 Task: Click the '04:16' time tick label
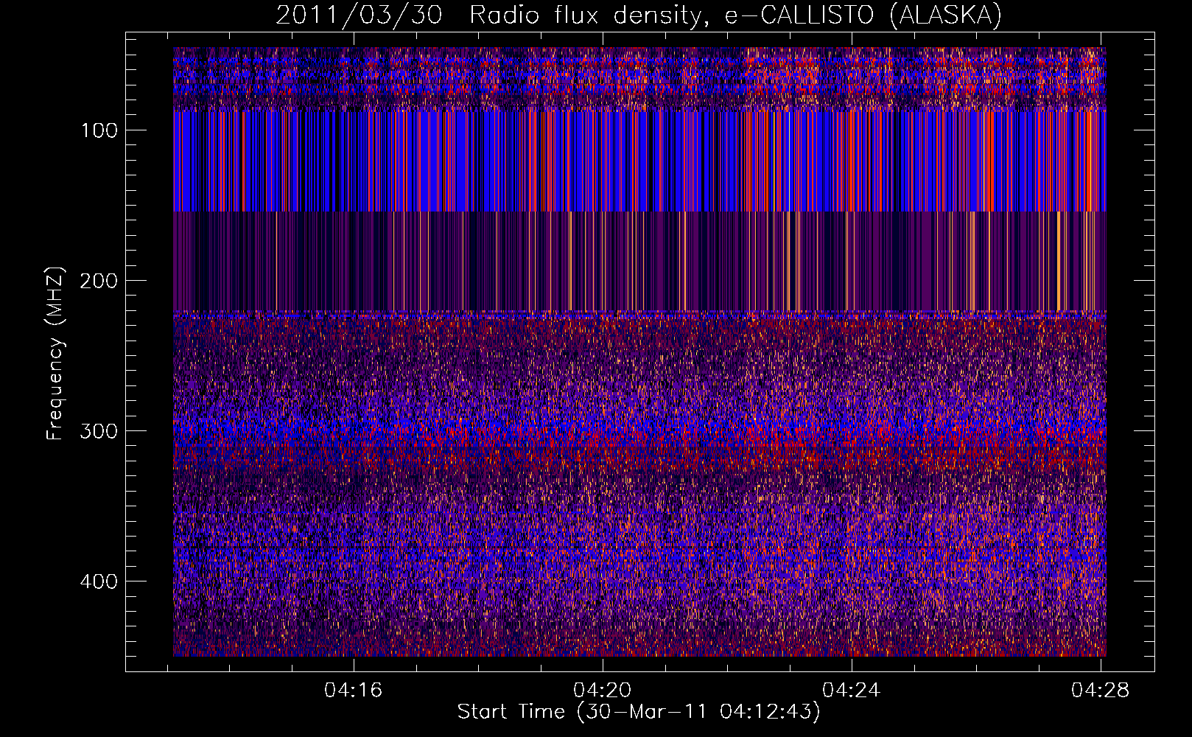[354, 690]
